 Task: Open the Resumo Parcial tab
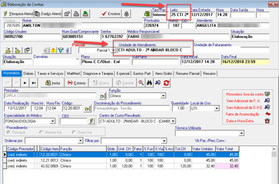[x=187, y=74]
